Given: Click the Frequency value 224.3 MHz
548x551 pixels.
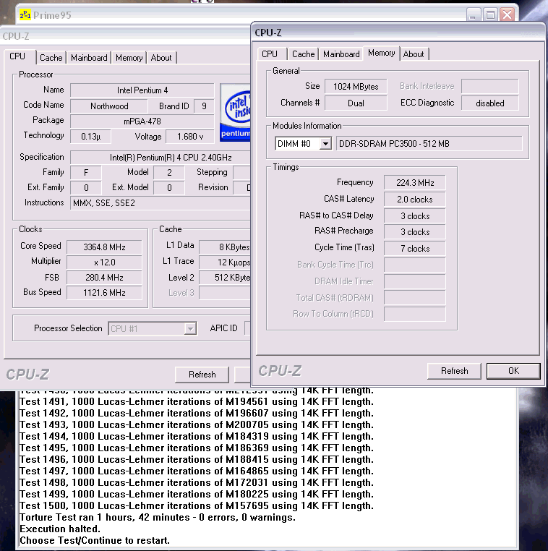Looking at the screenshot, I should pos(415,183).
